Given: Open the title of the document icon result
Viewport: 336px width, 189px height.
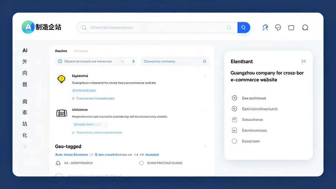Looking at the screenshot, I should coord(80,110).
